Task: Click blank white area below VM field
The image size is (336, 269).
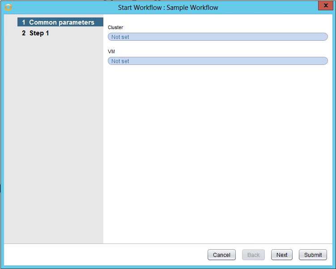Action: tap(217, 152)
